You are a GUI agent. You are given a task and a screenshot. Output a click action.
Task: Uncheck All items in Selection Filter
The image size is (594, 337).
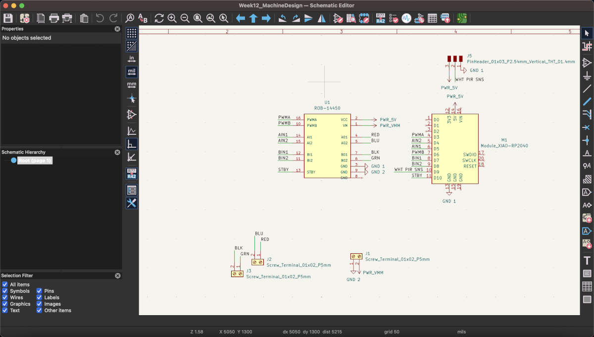(5, 284)
